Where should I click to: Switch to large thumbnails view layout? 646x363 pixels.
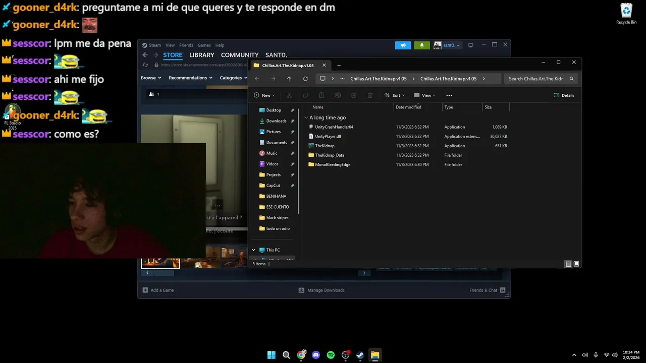tap(576, 264)
